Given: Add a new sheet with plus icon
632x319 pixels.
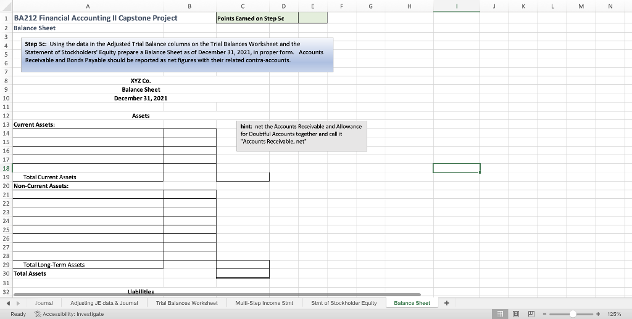Looking at the screenshot, I should pyautogui.click(x=447, y=303).
